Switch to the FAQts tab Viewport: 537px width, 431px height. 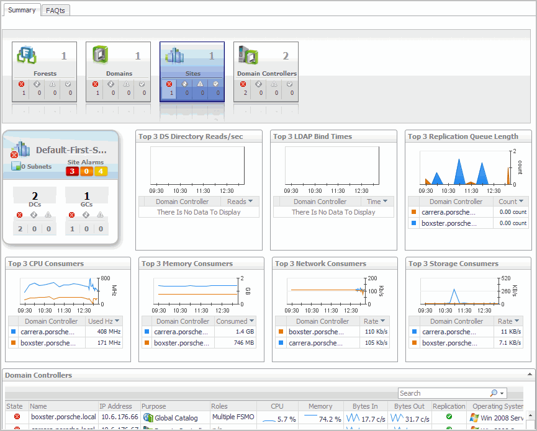tap(56, 11)
